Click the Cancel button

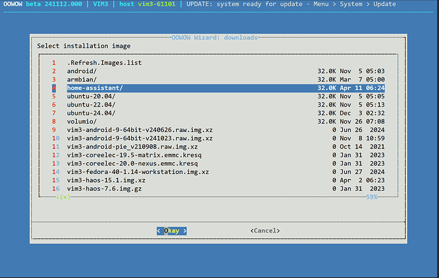click(265, 230)
